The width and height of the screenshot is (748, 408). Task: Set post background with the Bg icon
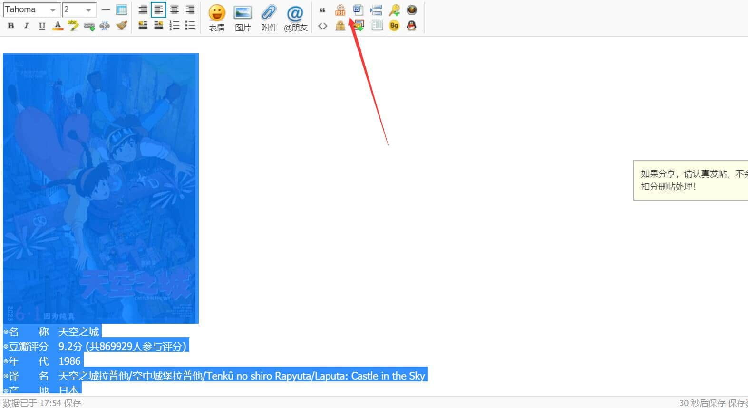(394, 26)
